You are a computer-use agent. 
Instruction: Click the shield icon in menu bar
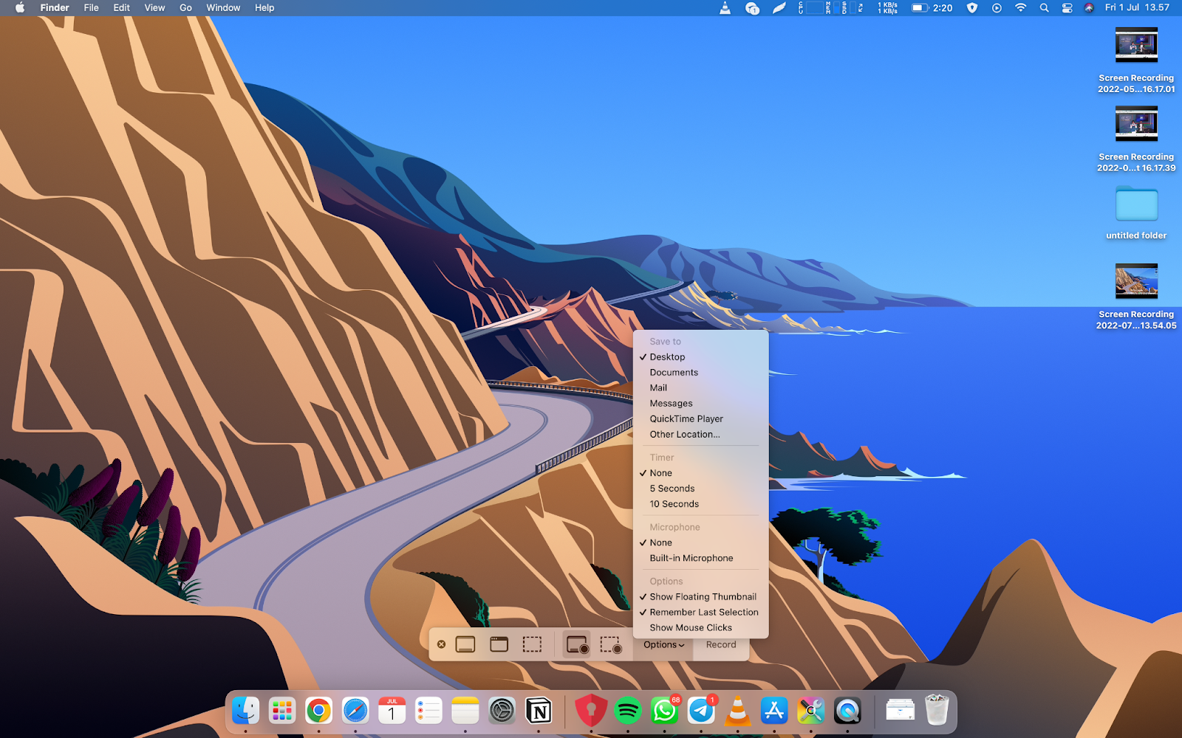point(972,7)
